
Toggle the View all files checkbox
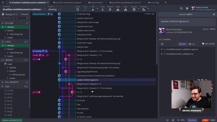(203, 44)
